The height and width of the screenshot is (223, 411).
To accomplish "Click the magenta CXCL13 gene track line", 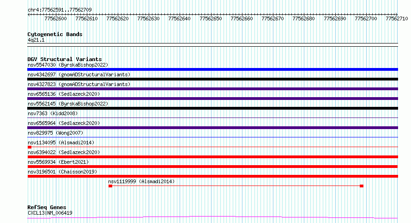I will coord(212,217).
